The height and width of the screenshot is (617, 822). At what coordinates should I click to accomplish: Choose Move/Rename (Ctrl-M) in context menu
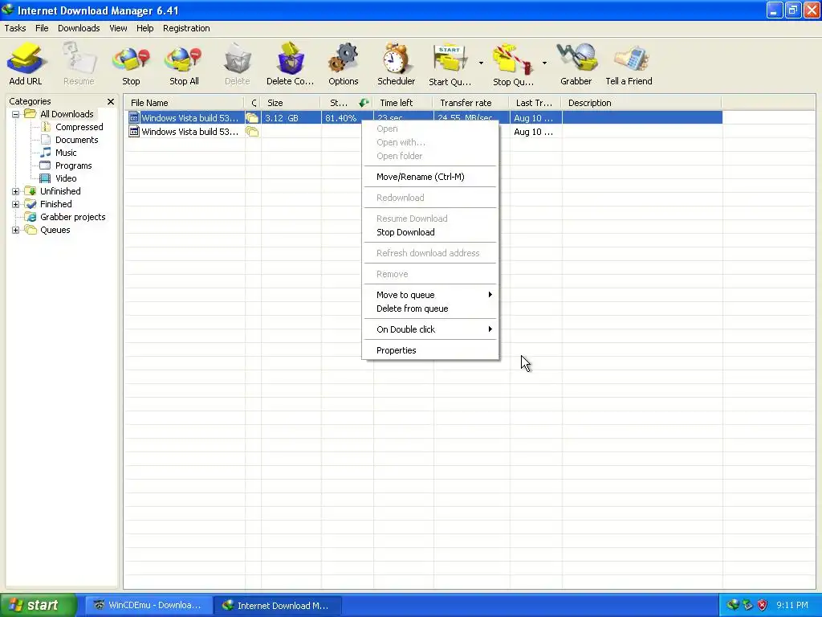click(x=430, y=177)
